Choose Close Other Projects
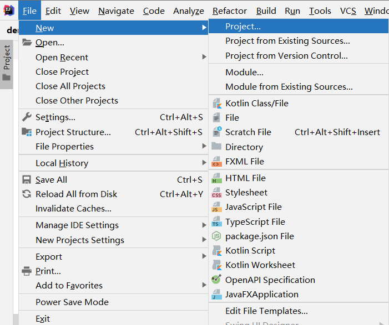The height and width of the screenshot is (325, 389). [113, 101]
